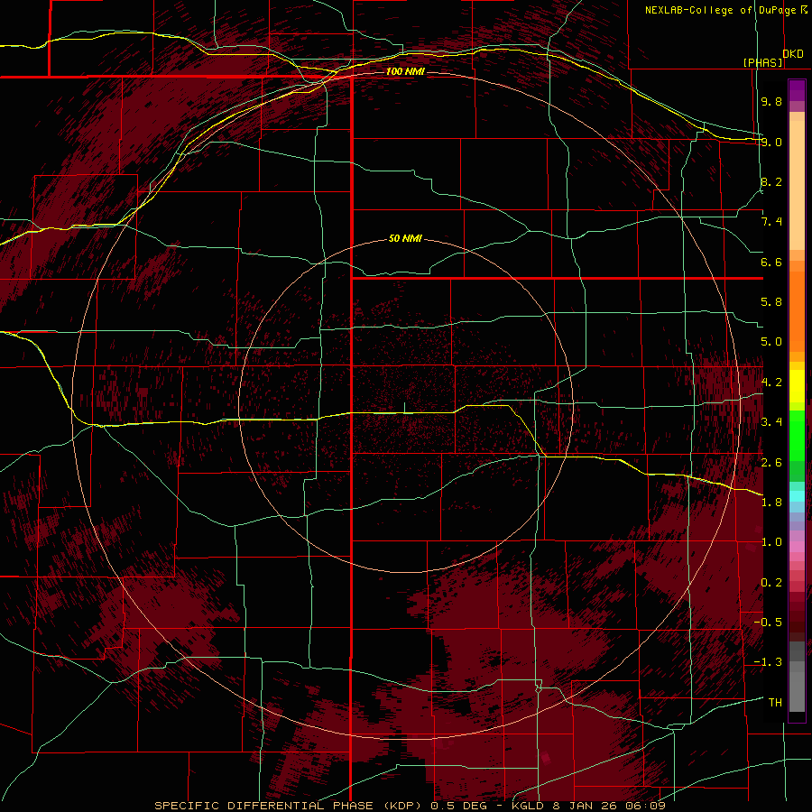Click the [PHAS] units label
812x812 pixels.
[x=763, y=63]
